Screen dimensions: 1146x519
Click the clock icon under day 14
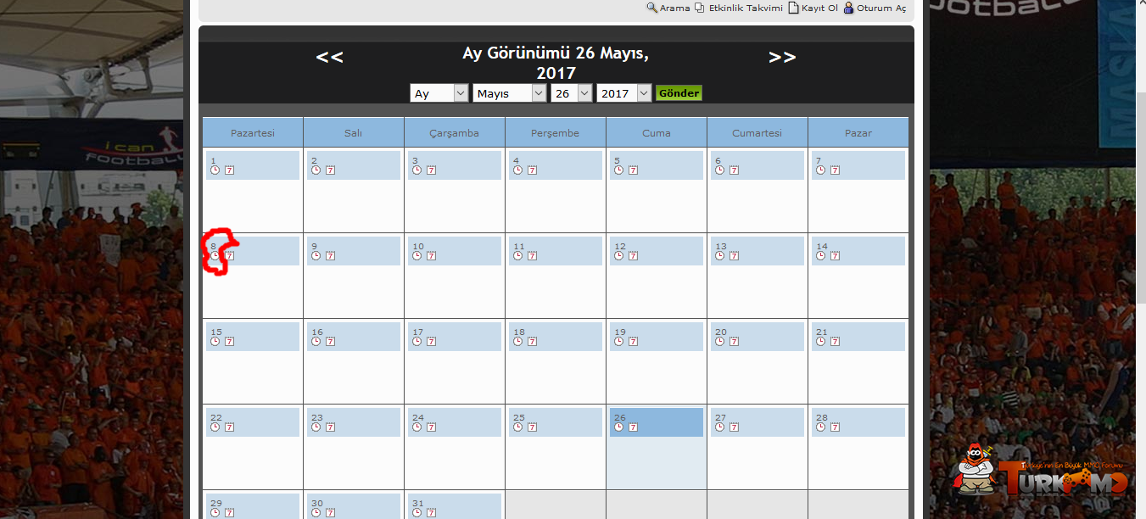tap(821, 255)
